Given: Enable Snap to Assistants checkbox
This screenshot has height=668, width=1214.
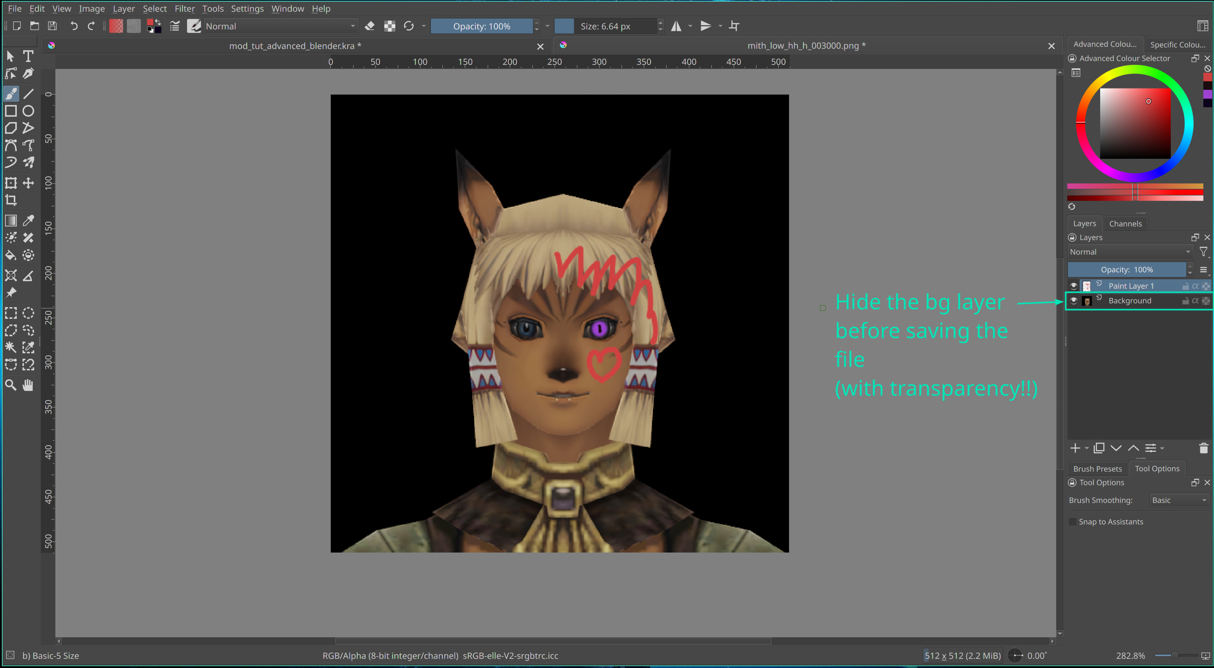Looking at the screenshot, I should [x=1072, y=522].
